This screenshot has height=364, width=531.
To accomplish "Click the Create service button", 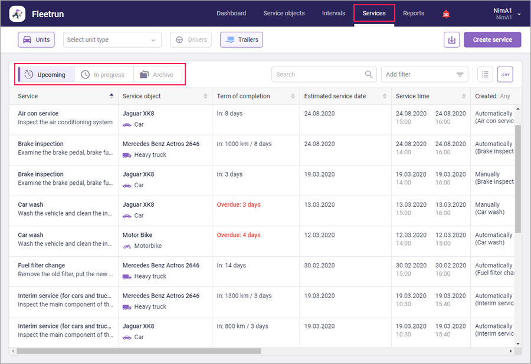I will point(492,40).
